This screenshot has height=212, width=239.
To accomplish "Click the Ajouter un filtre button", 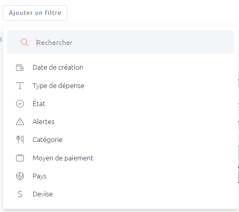I will click(35, 13).
